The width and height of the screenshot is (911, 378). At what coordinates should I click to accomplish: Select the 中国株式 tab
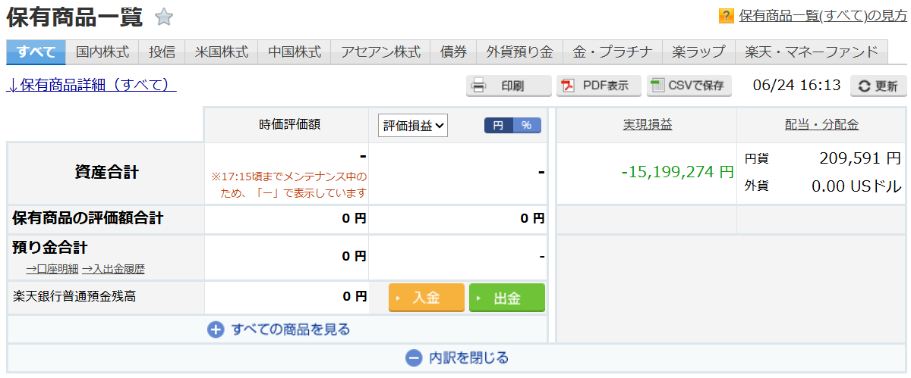coord(295,52)
